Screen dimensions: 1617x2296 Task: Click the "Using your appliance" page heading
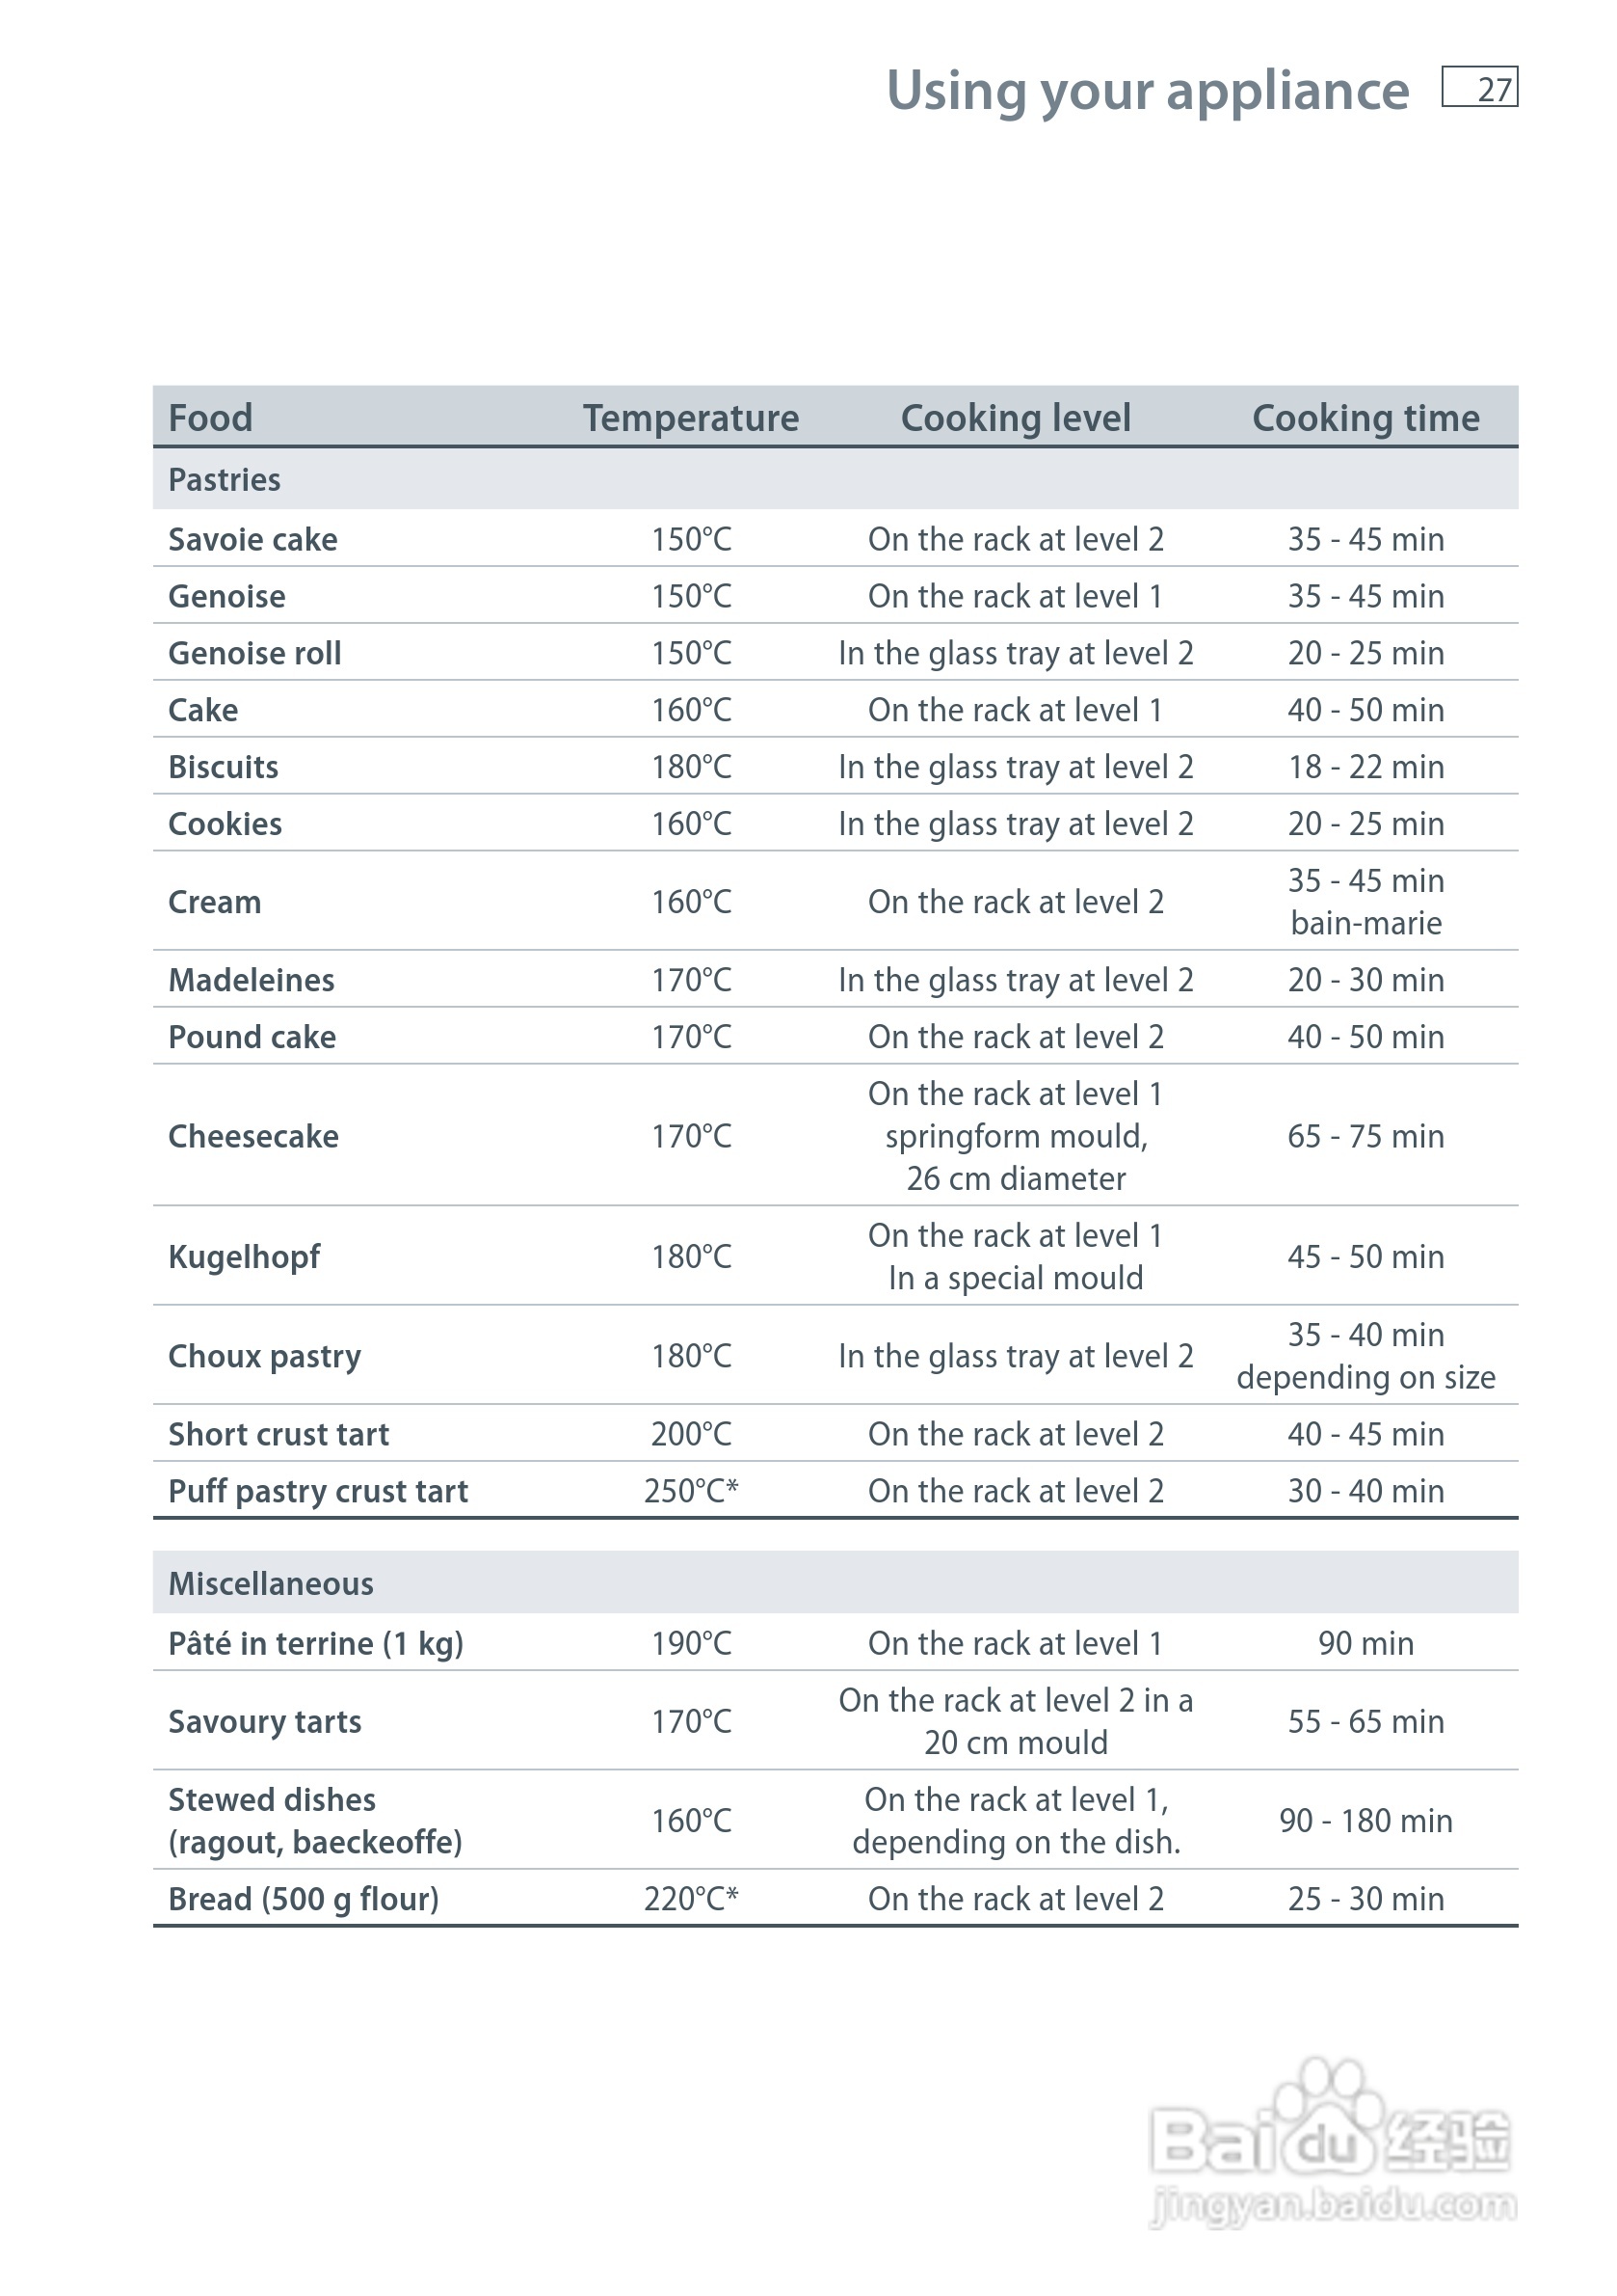(x=1147, y=91)
